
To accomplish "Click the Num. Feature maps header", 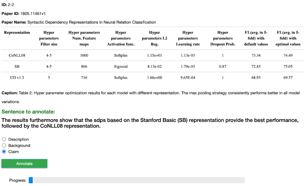I will tap(84, 38).
